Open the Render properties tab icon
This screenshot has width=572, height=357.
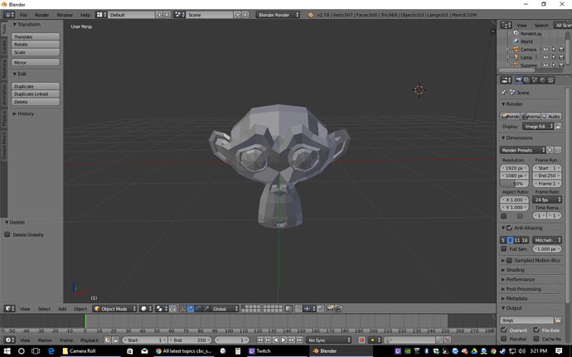pos(519,80)
